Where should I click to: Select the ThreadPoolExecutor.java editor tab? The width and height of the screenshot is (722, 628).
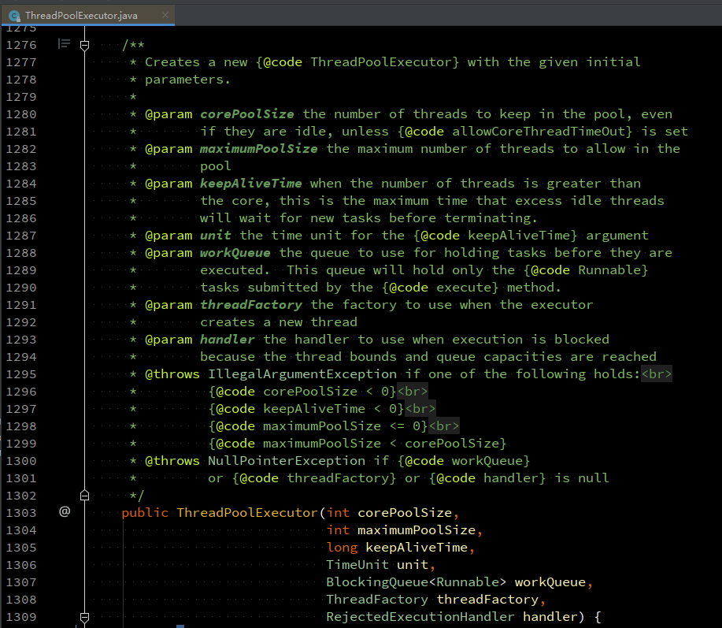tap(88, 15)
